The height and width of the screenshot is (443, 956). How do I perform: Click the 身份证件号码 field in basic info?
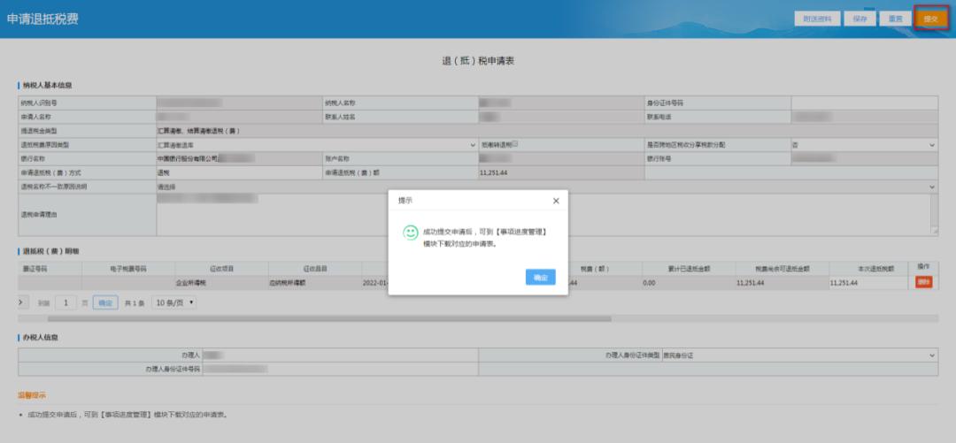tap(864, 103)
